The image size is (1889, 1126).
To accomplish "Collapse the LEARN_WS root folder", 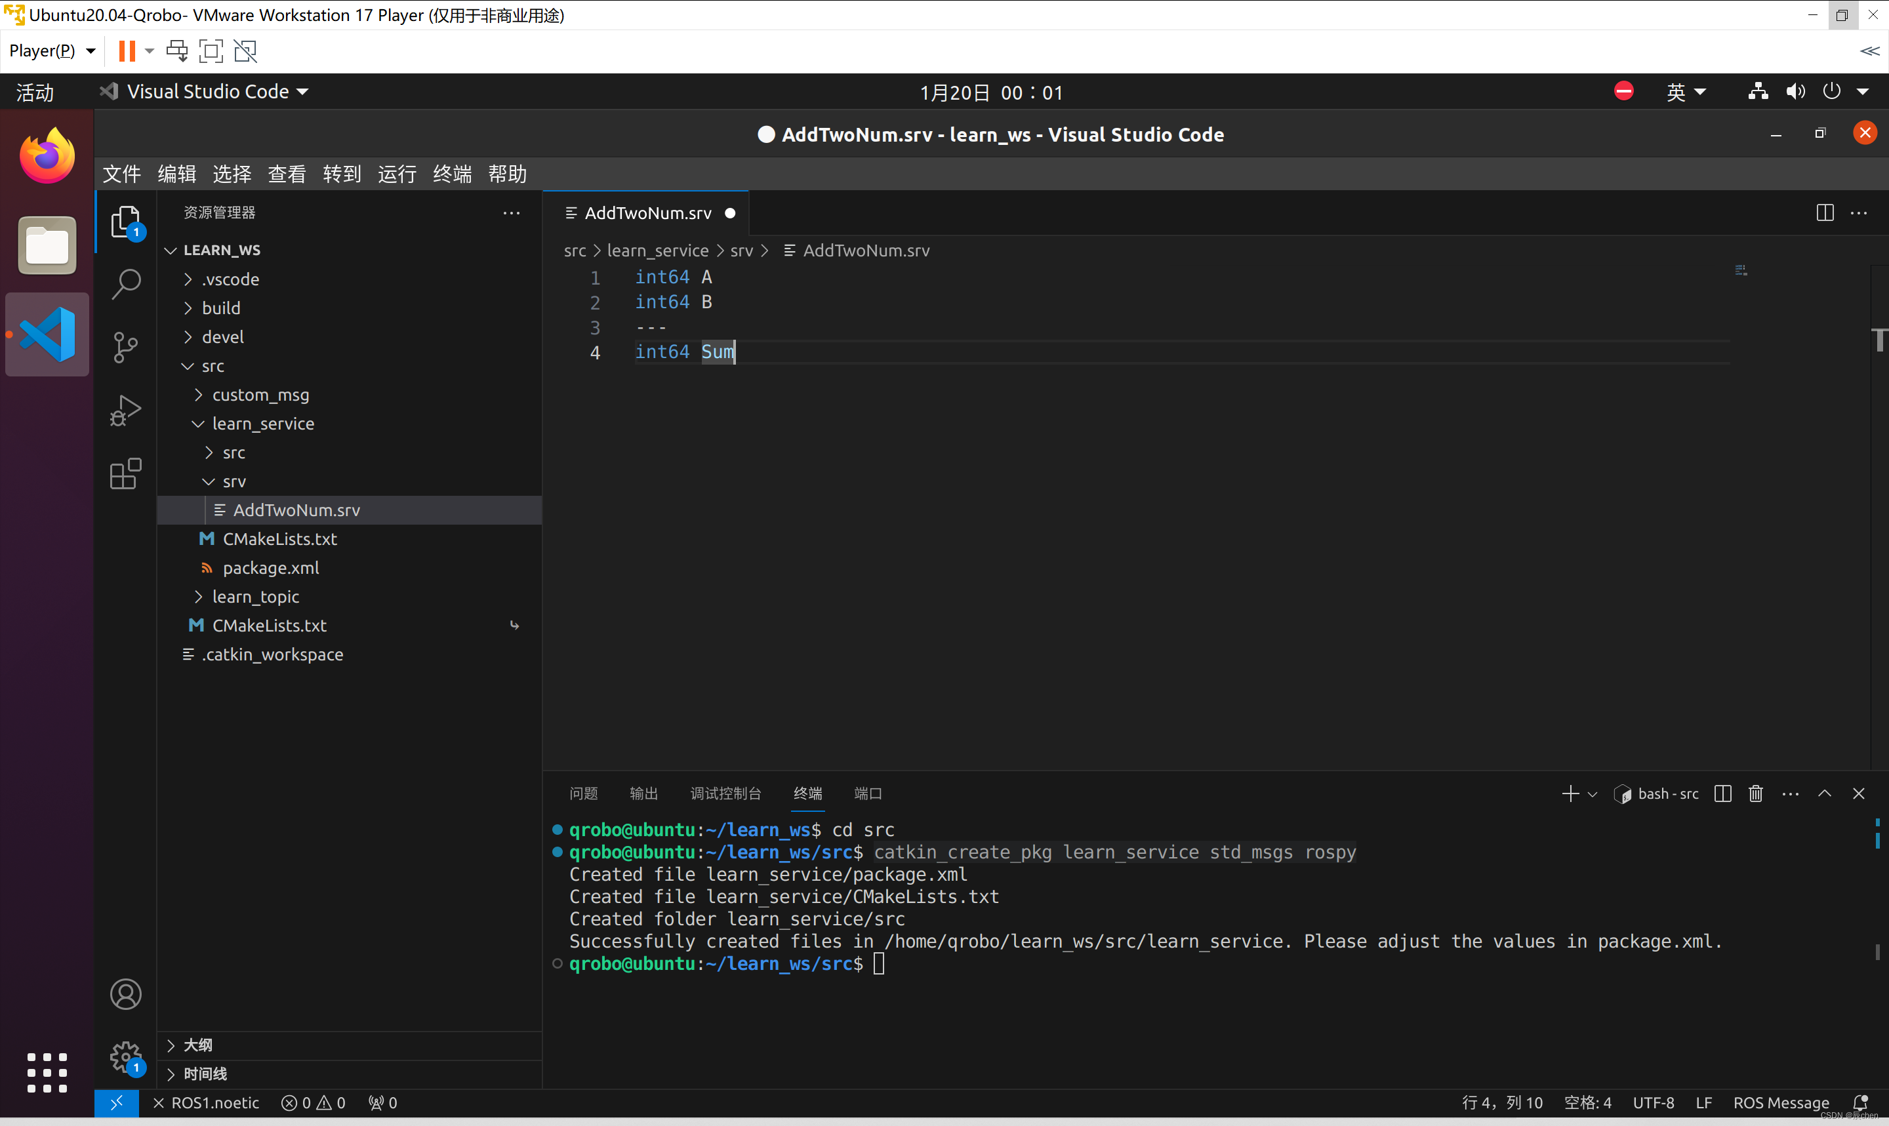I will click(x=349, y=251).
